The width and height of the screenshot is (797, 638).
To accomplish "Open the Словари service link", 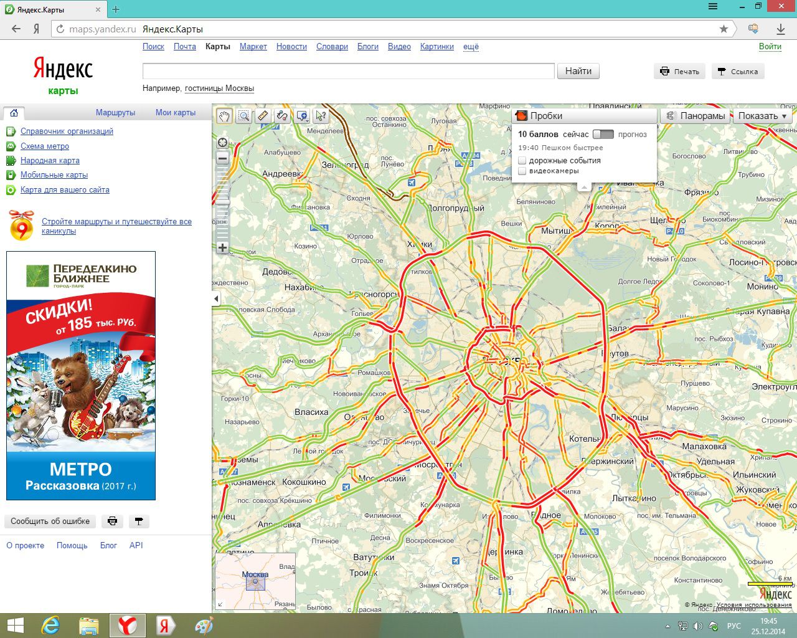I will (332, 47).
